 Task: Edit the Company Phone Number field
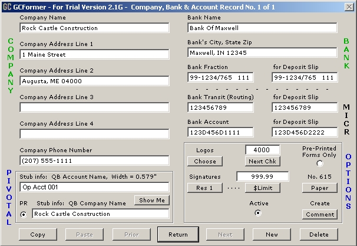(94, 160)
